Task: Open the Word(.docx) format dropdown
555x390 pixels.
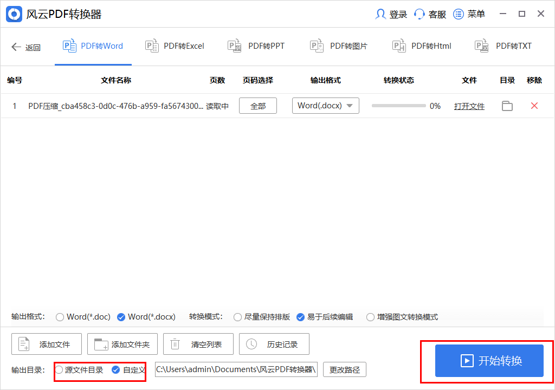Action: tap(326, 106)
